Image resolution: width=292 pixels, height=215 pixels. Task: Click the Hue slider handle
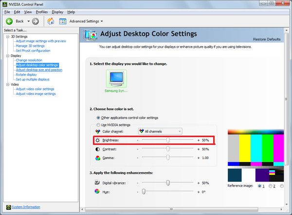click(144, 192)
